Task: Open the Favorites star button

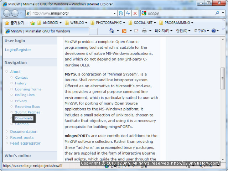Action: pyautogui.click(x=14, y=23)
